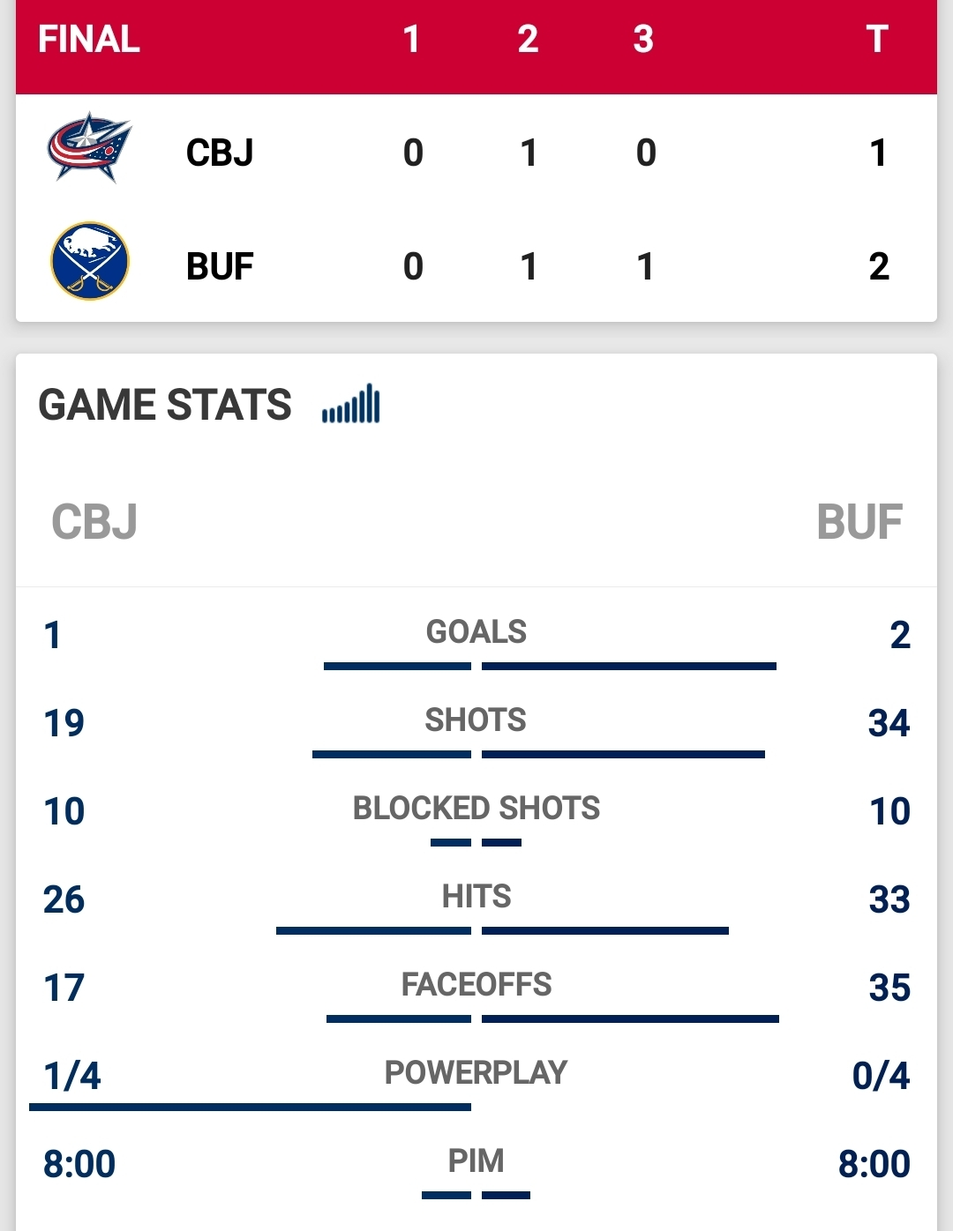Tap the GOALS stat label

point(476,632)
